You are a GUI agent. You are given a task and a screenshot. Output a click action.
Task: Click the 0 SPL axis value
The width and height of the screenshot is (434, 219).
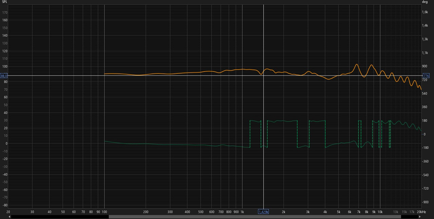6,144
